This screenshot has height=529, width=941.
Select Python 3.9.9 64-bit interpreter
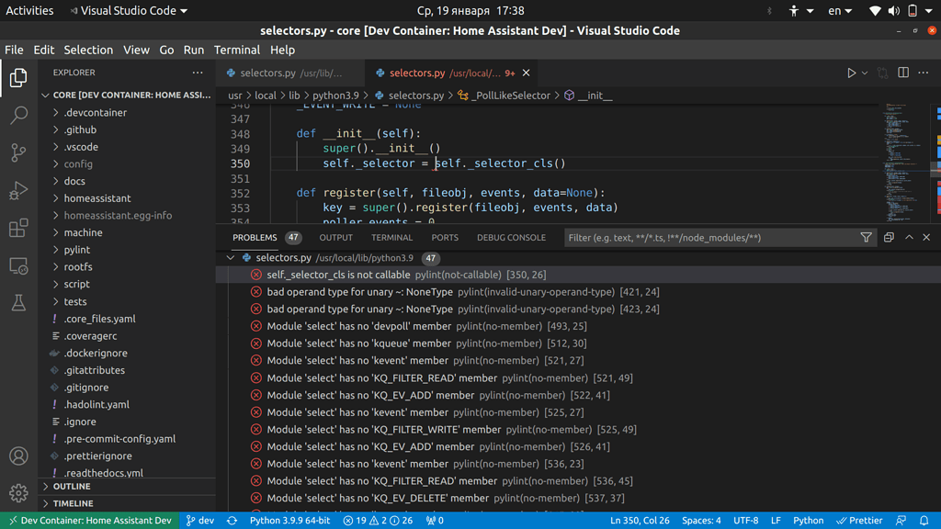click(x=289, y=521)
